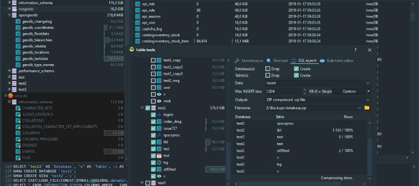Click the Options button
The height and width of the screenshot is (186, 419).
(x=349, y=92)
